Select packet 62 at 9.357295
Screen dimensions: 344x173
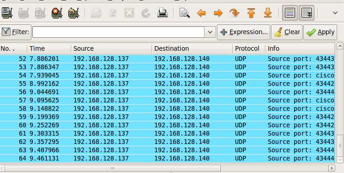click(168, 142)
